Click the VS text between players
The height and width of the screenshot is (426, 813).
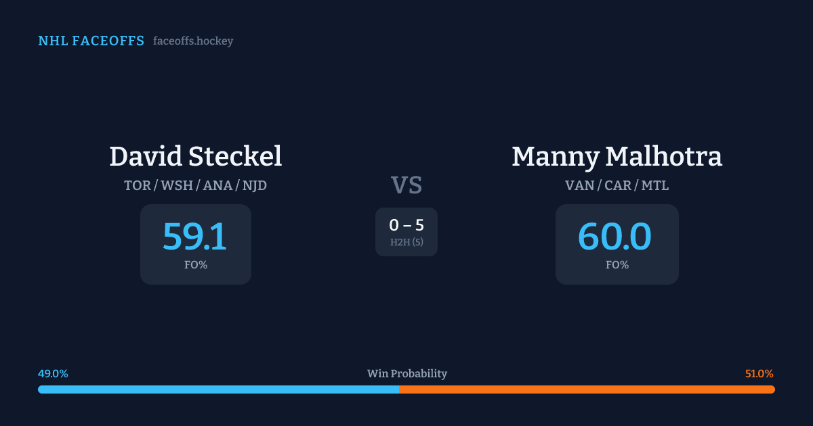(x=406, y=185)
